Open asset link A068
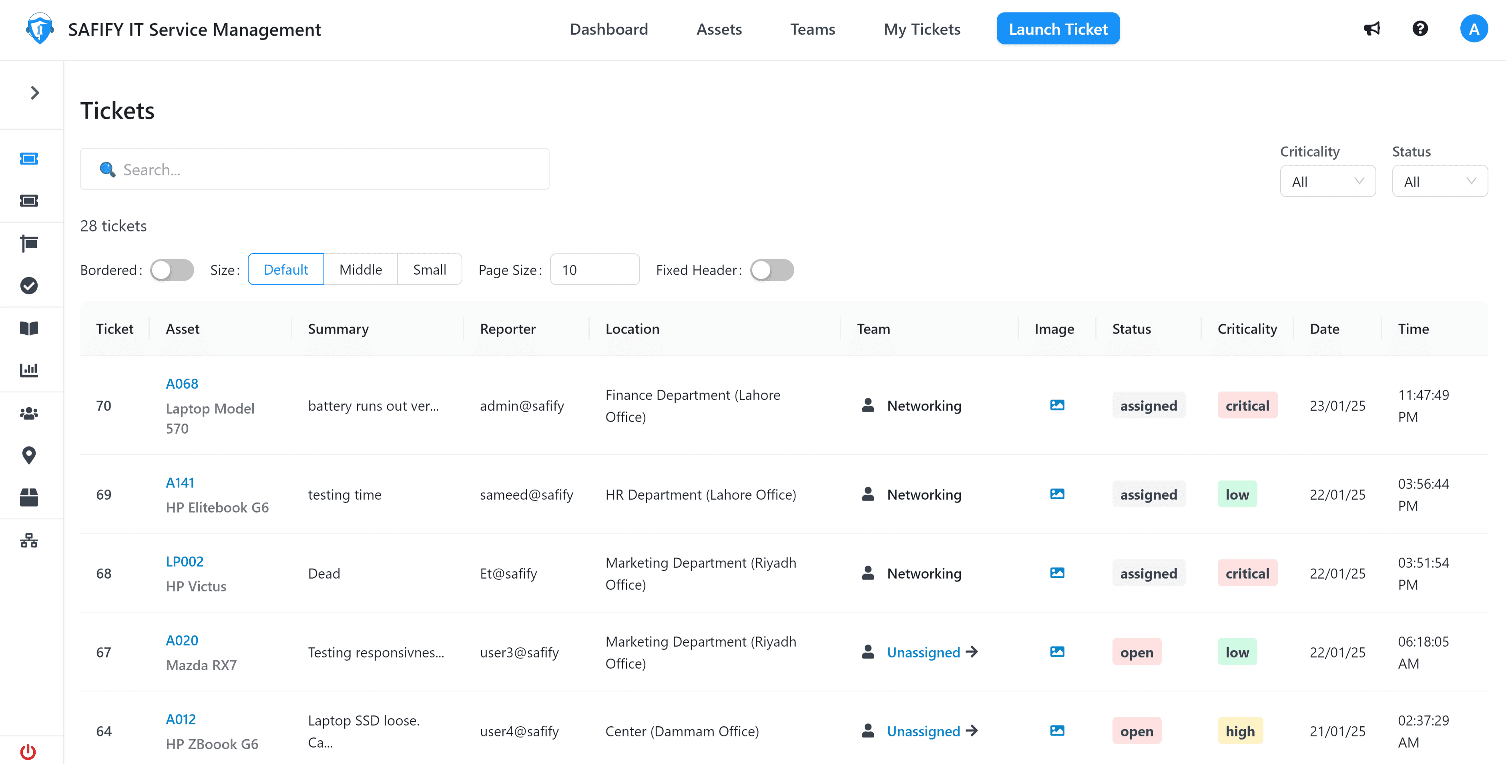This screenshot has width=1506, height=764. coord(182,384)
